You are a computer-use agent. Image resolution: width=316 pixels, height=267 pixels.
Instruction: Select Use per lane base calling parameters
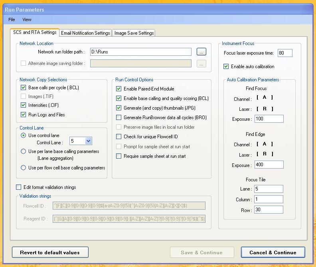point(24,151)
